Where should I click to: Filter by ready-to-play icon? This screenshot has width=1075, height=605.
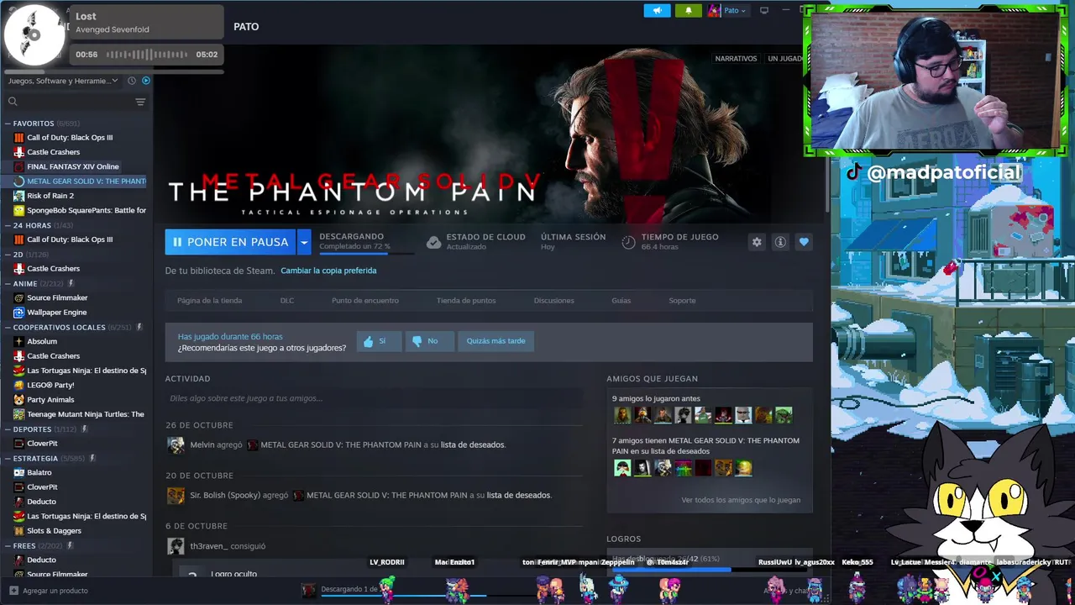tap(145, 81)
